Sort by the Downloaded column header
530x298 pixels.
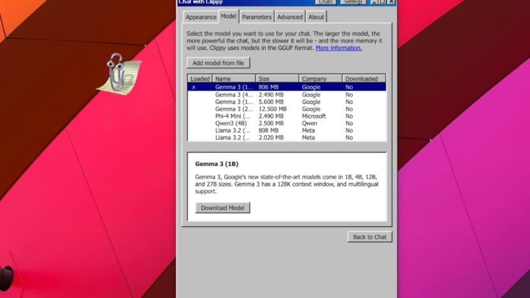coord(364,78)
